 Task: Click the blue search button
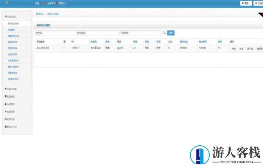pos(171,33)
